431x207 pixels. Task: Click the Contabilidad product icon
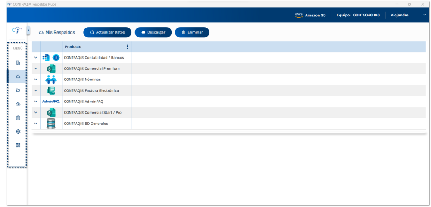coord(46,58)
